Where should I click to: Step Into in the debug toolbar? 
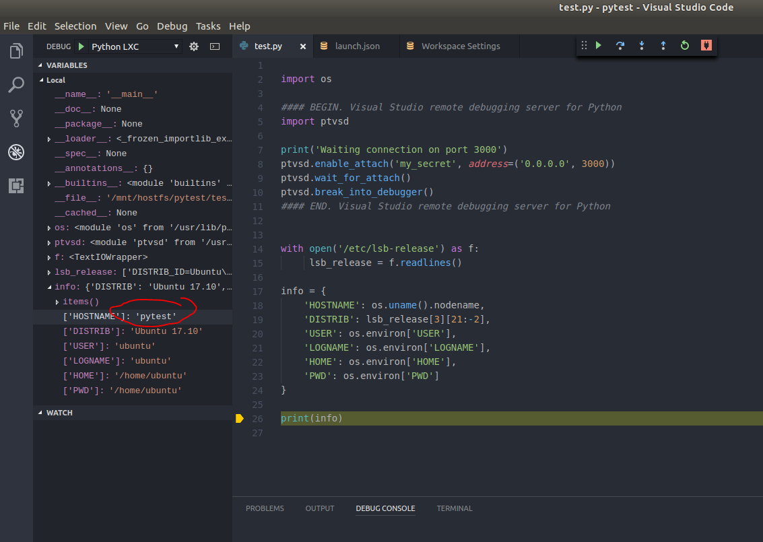pyautogui.click(x=641, y=45)
